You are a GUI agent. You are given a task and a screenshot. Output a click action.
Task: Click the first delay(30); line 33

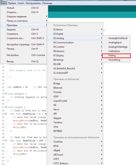[x=20, y=127]
